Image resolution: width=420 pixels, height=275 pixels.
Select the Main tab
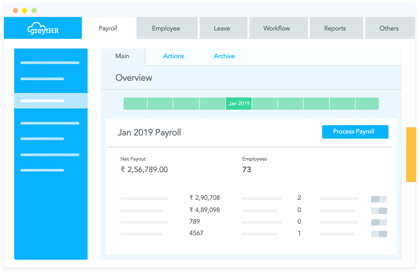122,56
